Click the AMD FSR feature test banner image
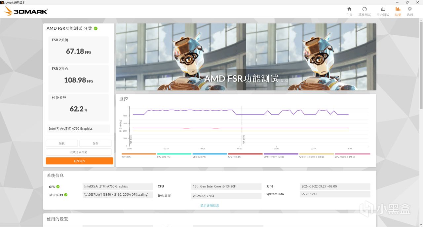The image size is (423, 227). click(246, 57)
